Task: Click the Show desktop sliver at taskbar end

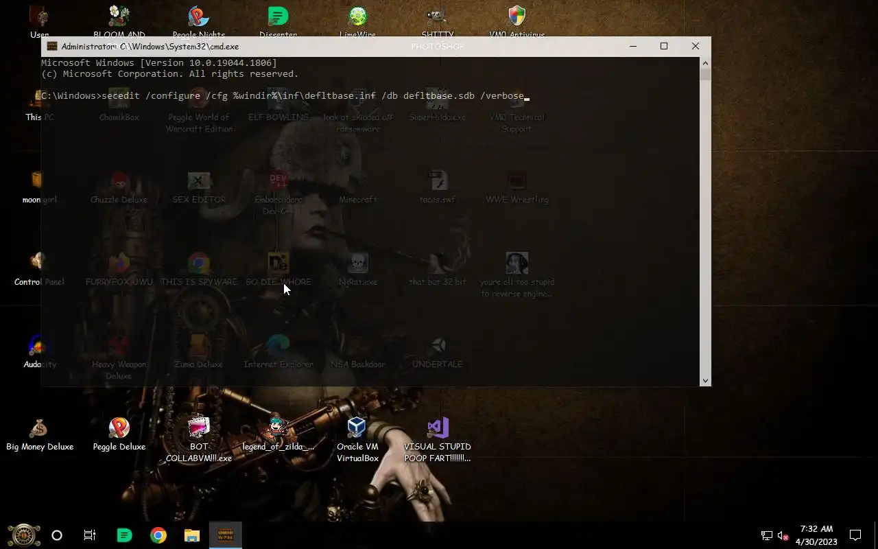Action: coord(876,535)
